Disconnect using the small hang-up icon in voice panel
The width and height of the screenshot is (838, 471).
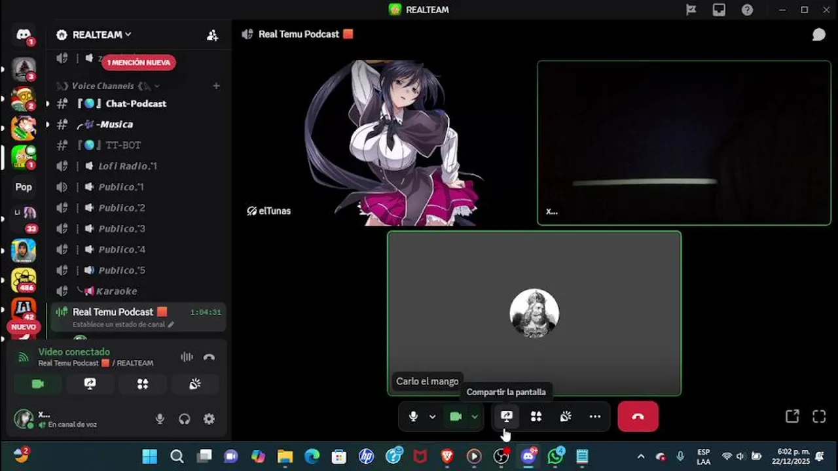pyautogui.click(x=209, y=357)
